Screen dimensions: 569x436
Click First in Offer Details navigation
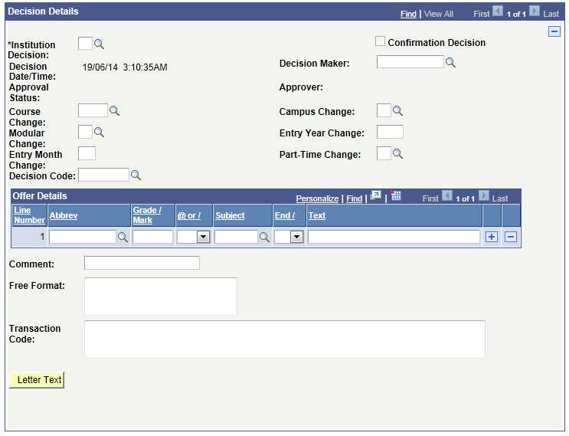[430, 199]
